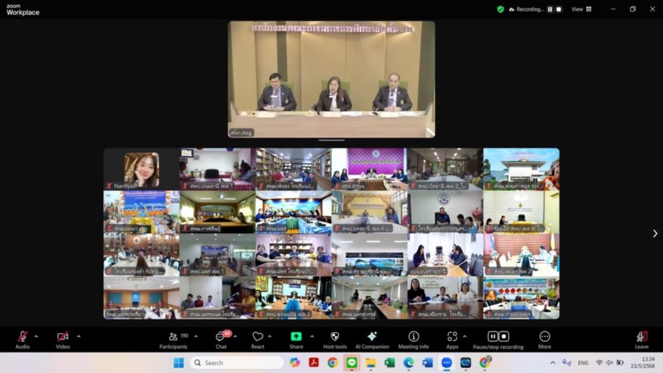This screenshot has width=663, height=373.
Task: Open Host tools shield
Action: tap(335, 339)
